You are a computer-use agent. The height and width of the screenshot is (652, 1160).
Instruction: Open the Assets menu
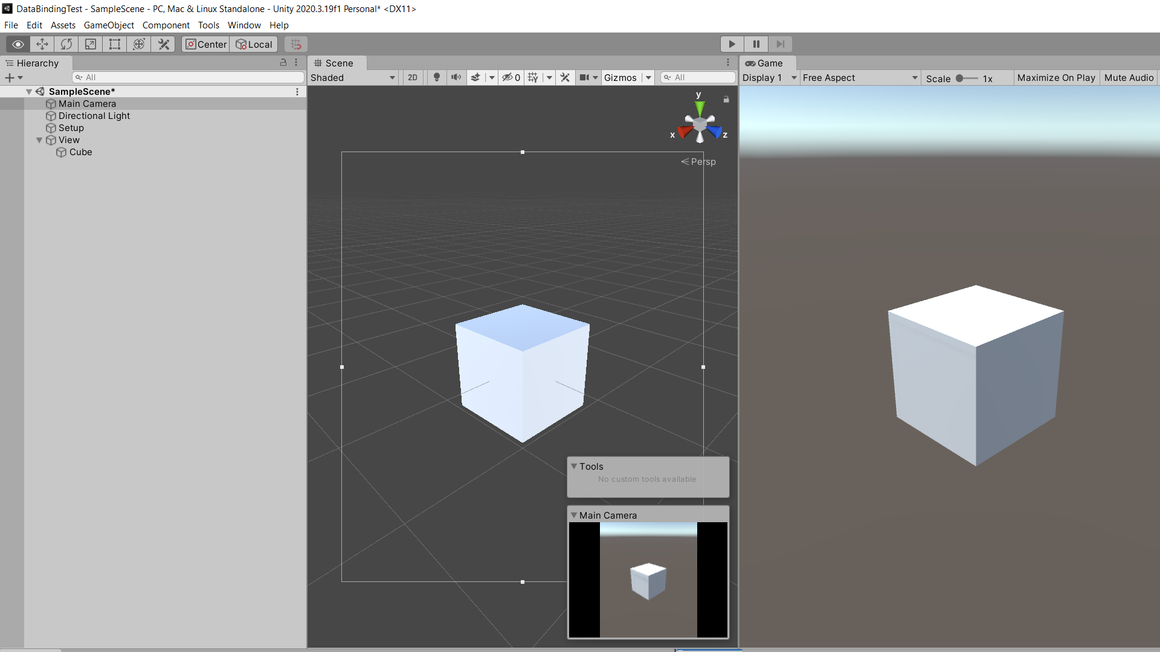pyautogui.click(x=63, y=25)
